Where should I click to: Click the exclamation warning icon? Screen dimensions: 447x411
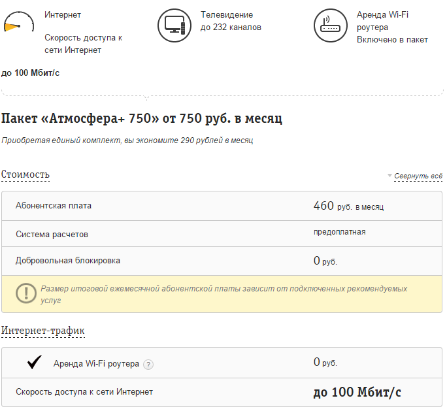point(27,293)
